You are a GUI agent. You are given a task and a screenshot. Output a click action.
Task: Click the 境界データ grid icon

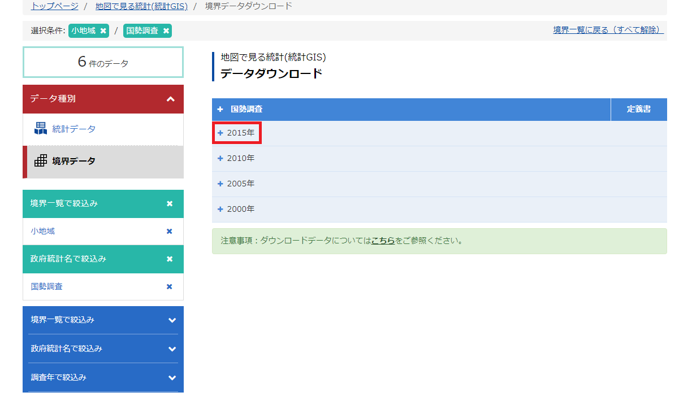41,161
